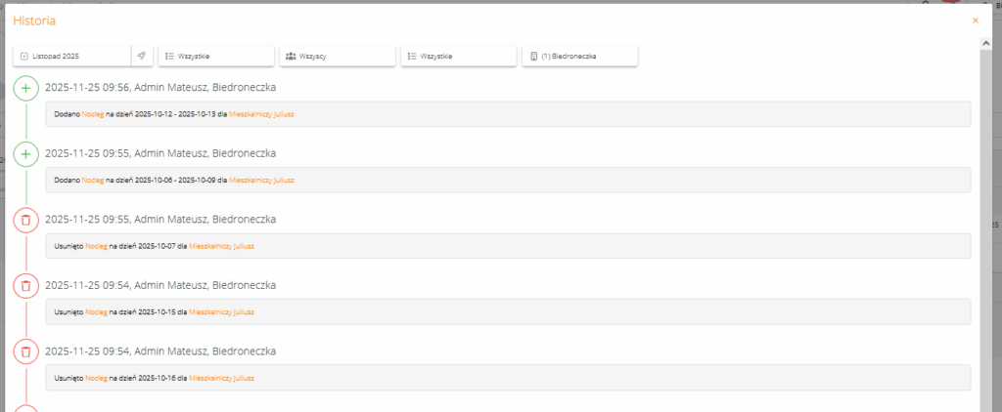The image size is (1002, 412).
Task: Open Nocleg link in 2025-10-12 entry
Action: coord(93,114)
